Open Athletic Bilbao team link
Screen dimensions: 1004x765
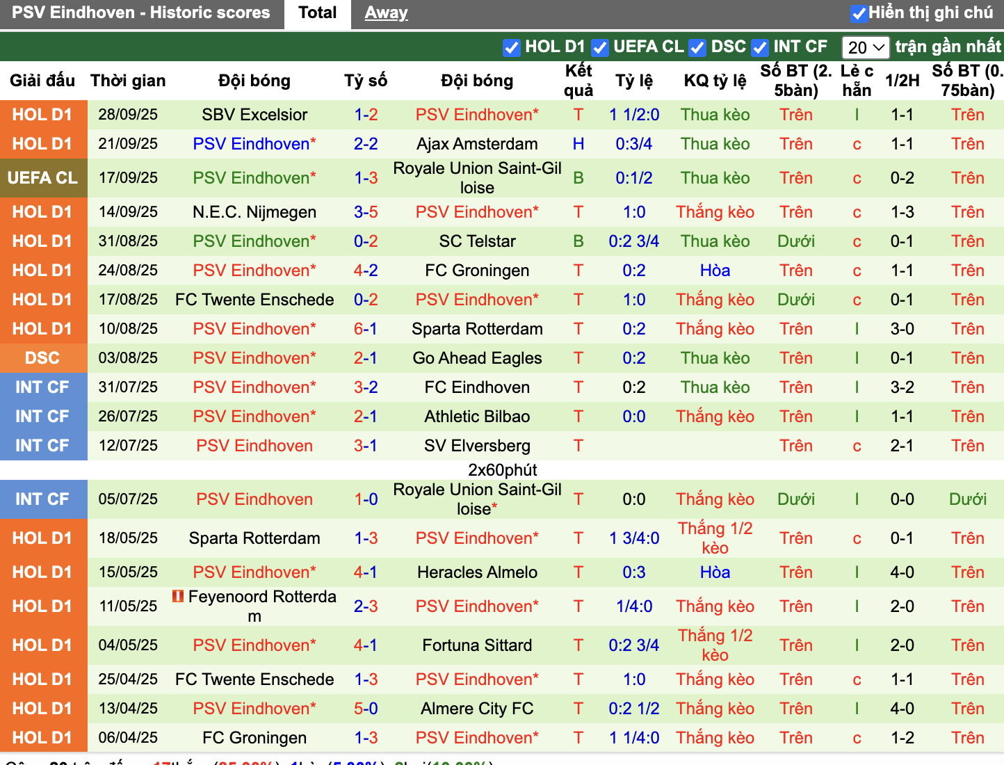click(x=477, y=417)
